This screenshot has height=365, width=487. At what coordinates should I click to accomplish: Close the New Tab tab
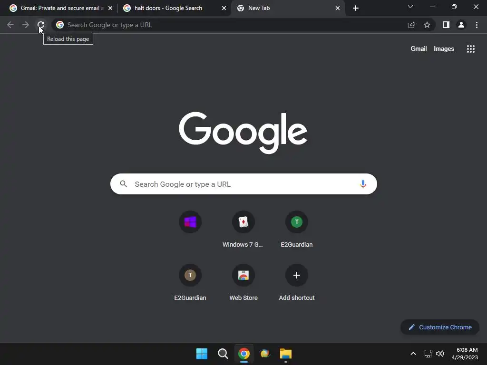(338, 8)
